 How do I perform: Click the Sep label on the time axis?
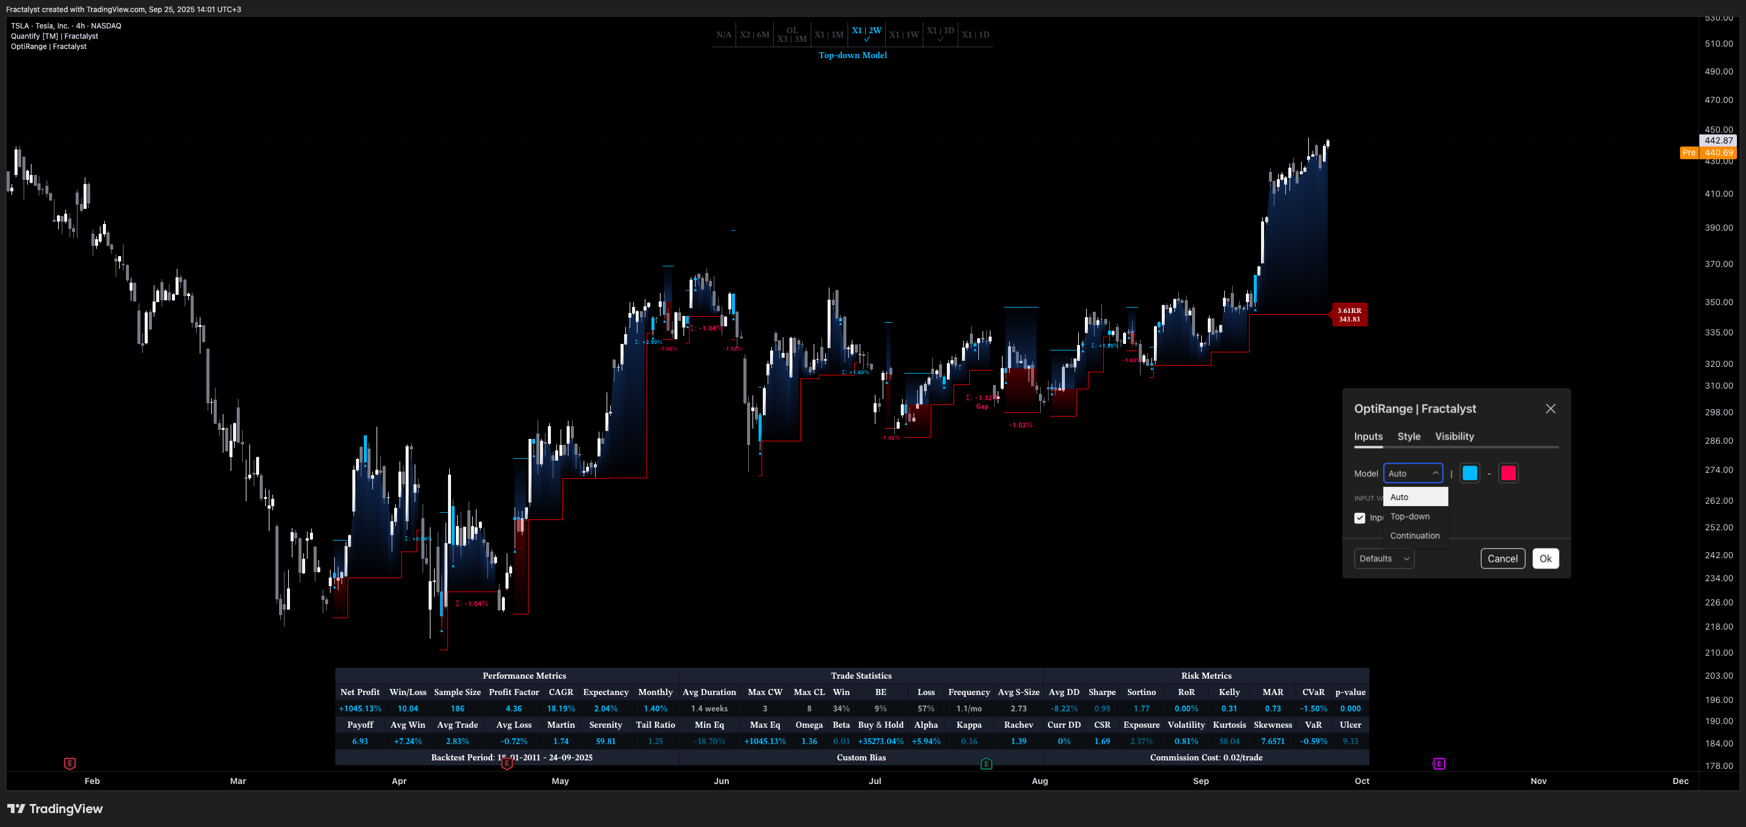[x=1201, y=781]
